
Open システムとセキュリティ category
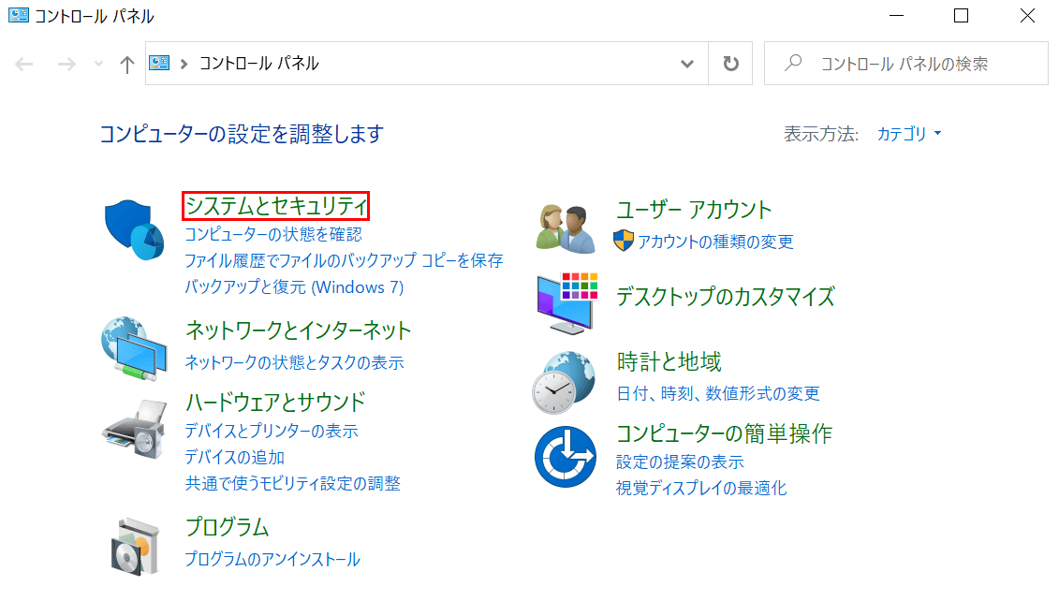pyautogui.click(x=276, y=205)
